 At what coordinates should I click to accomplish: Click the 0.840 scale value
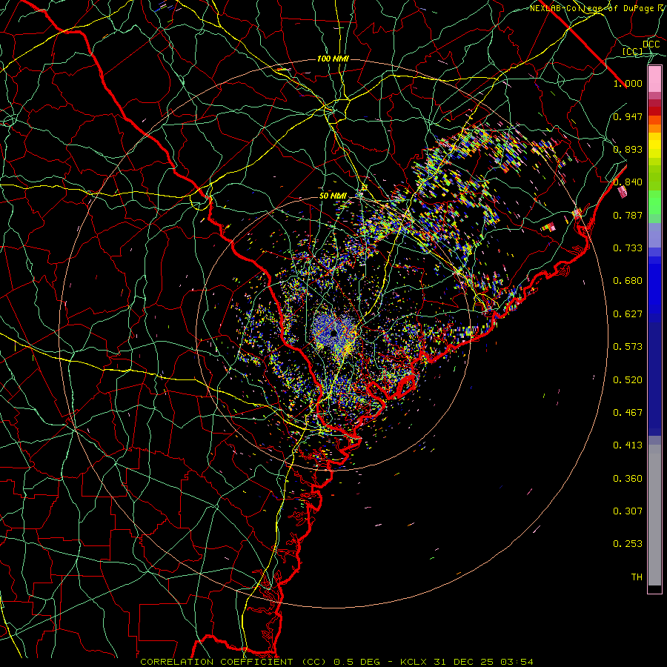point(628,182)
